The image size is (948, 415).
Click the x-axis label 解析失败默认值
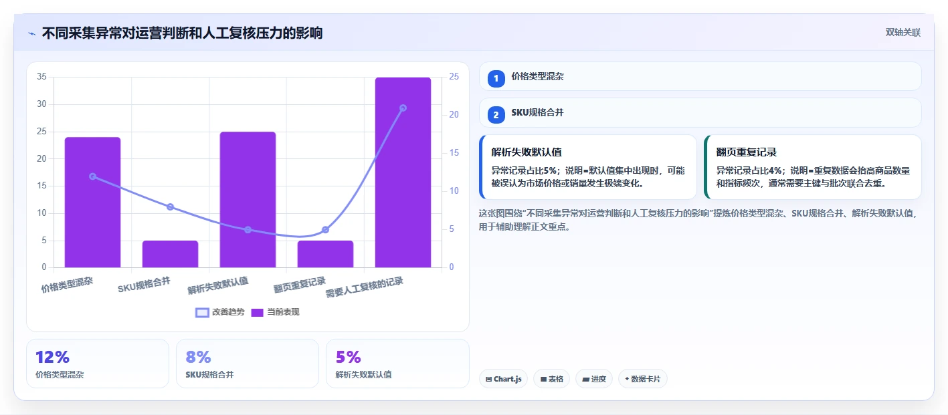click(218, 286)
